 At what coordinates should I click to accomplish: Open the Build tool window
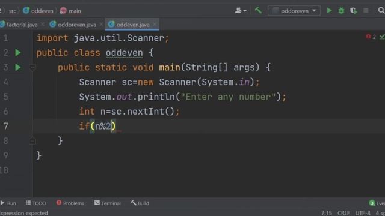pyautogui.click(x=140, y=203)
